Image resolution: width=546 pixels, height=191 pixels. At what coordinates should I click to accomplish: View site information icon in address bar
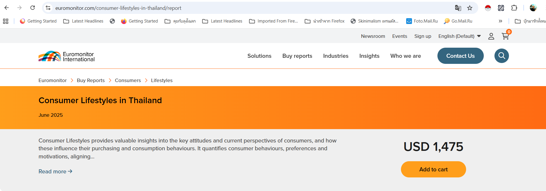tap(48, 8)
